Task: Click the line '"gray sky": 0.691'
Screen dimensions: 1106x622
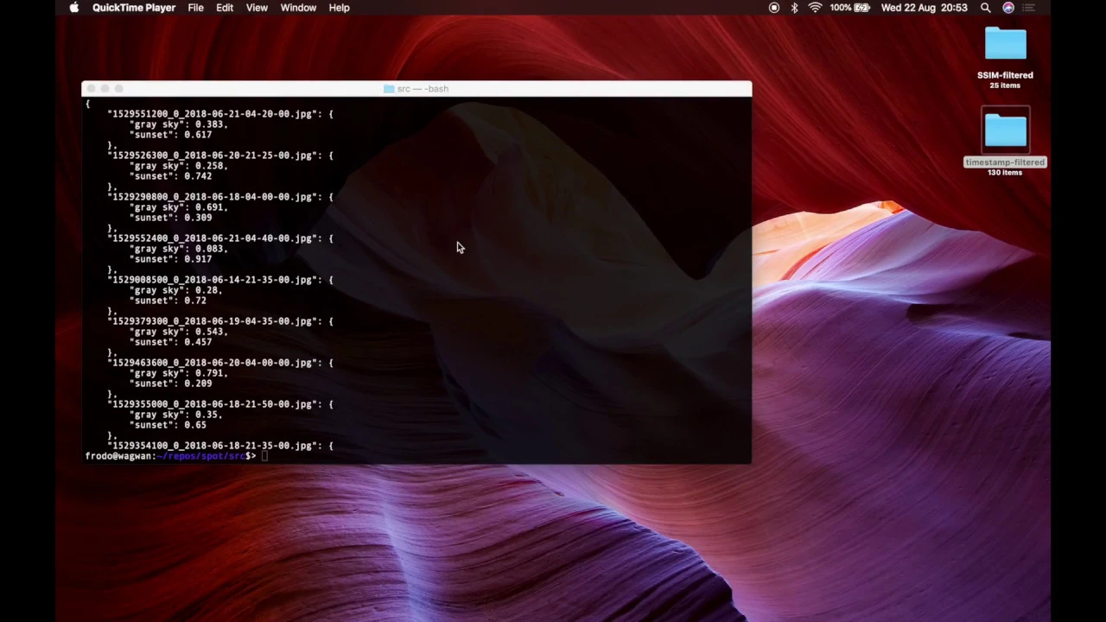Action: click(178, 207)
